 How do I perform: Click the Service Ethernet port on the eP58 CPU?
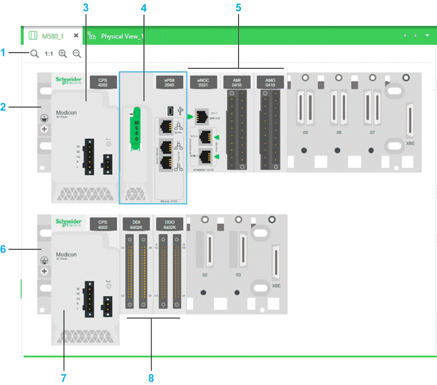pos(166,126)
